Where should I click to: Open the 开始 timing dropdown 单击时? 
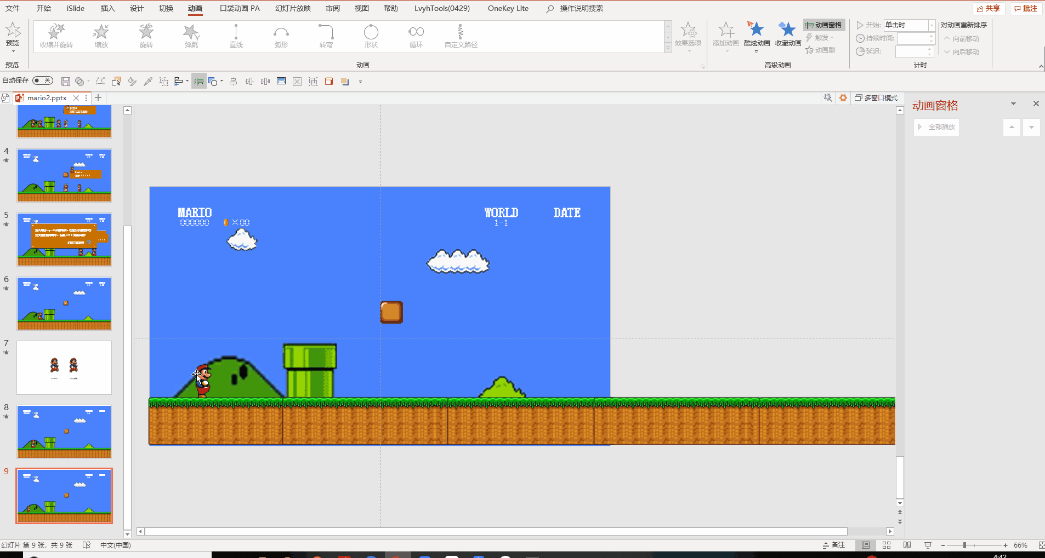point(909,25)
